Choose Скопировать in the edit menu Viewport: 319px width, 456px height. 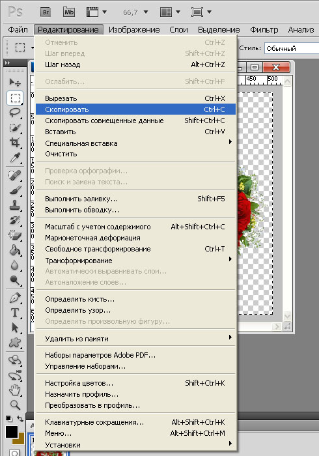pyautogui.click(x=135, y=109)
